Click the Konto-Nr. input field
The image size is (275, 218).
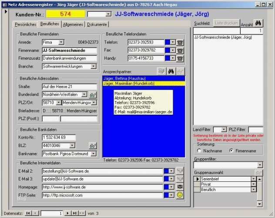pos(59,137)
